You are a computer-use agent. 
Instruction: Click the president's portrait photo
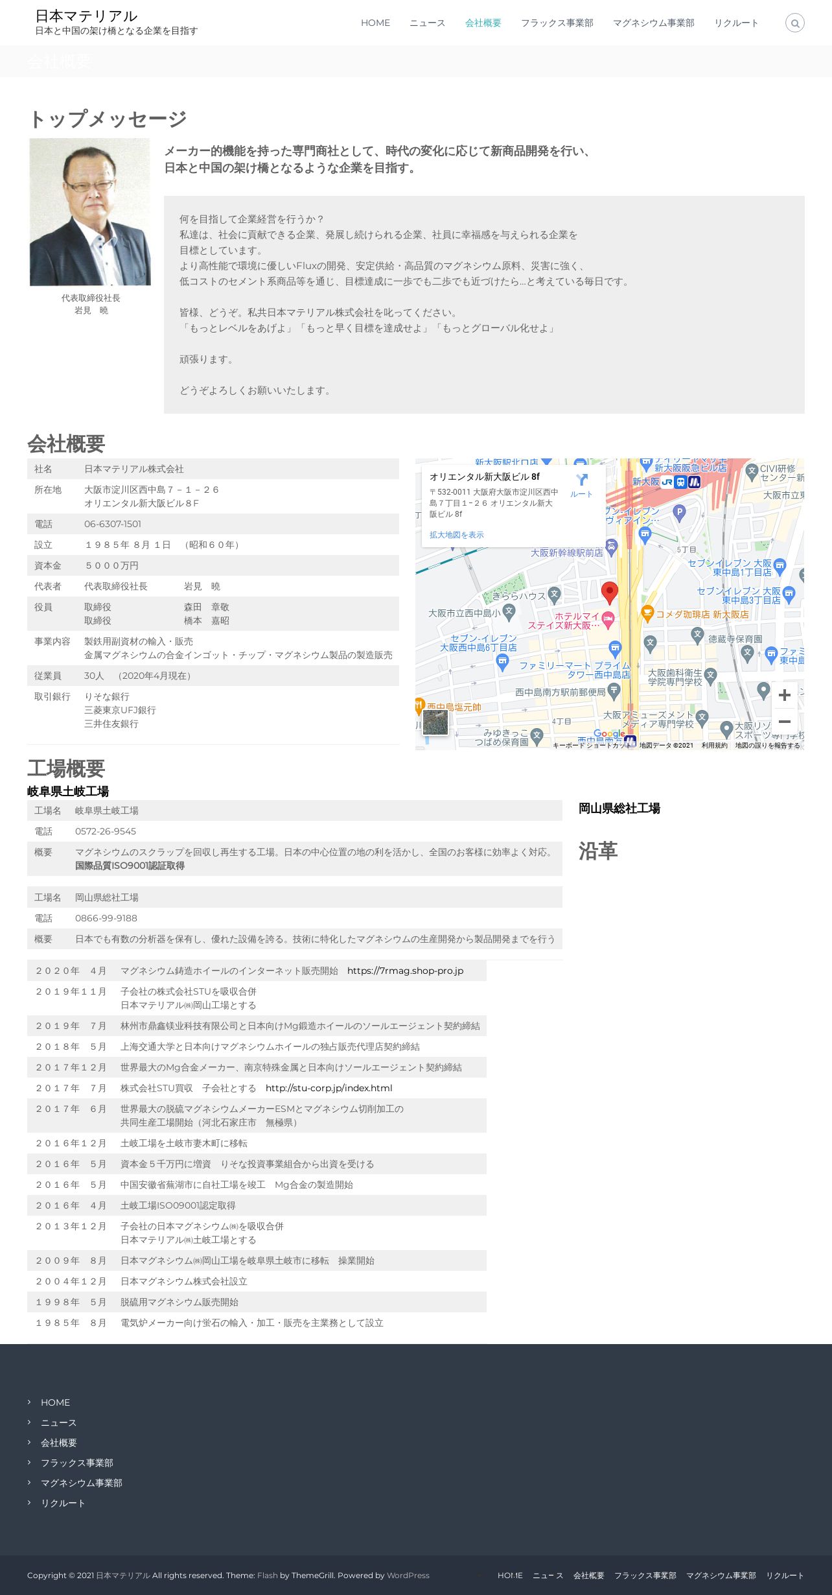tap(90, 212)
